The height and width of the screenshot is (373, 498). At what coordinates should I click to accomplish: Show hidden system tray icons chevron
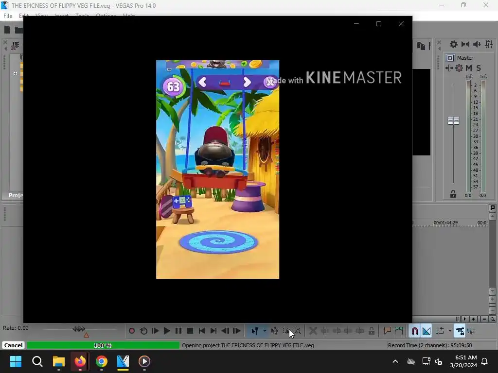click(395, 361)
